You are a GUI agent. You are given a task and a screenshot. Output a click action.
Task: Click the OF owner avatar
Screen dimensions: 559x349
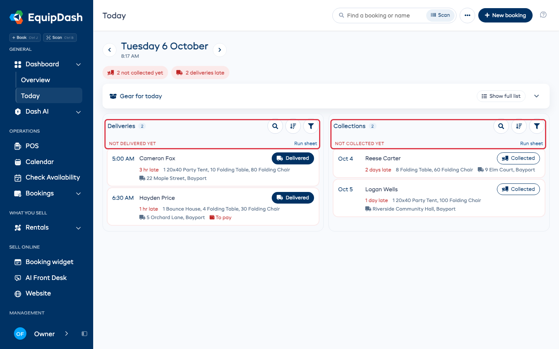[x=20, y=333]
